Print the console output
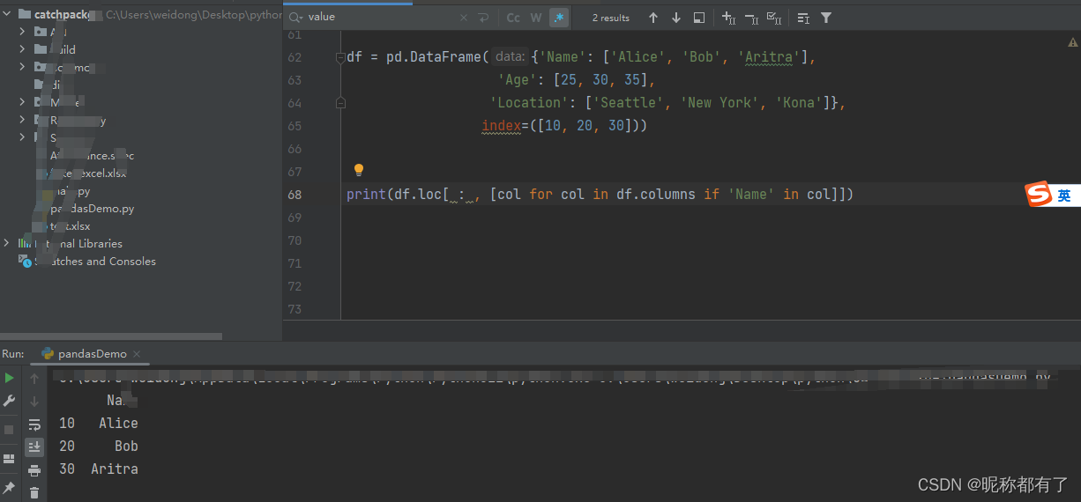 (x=34, y=470)
